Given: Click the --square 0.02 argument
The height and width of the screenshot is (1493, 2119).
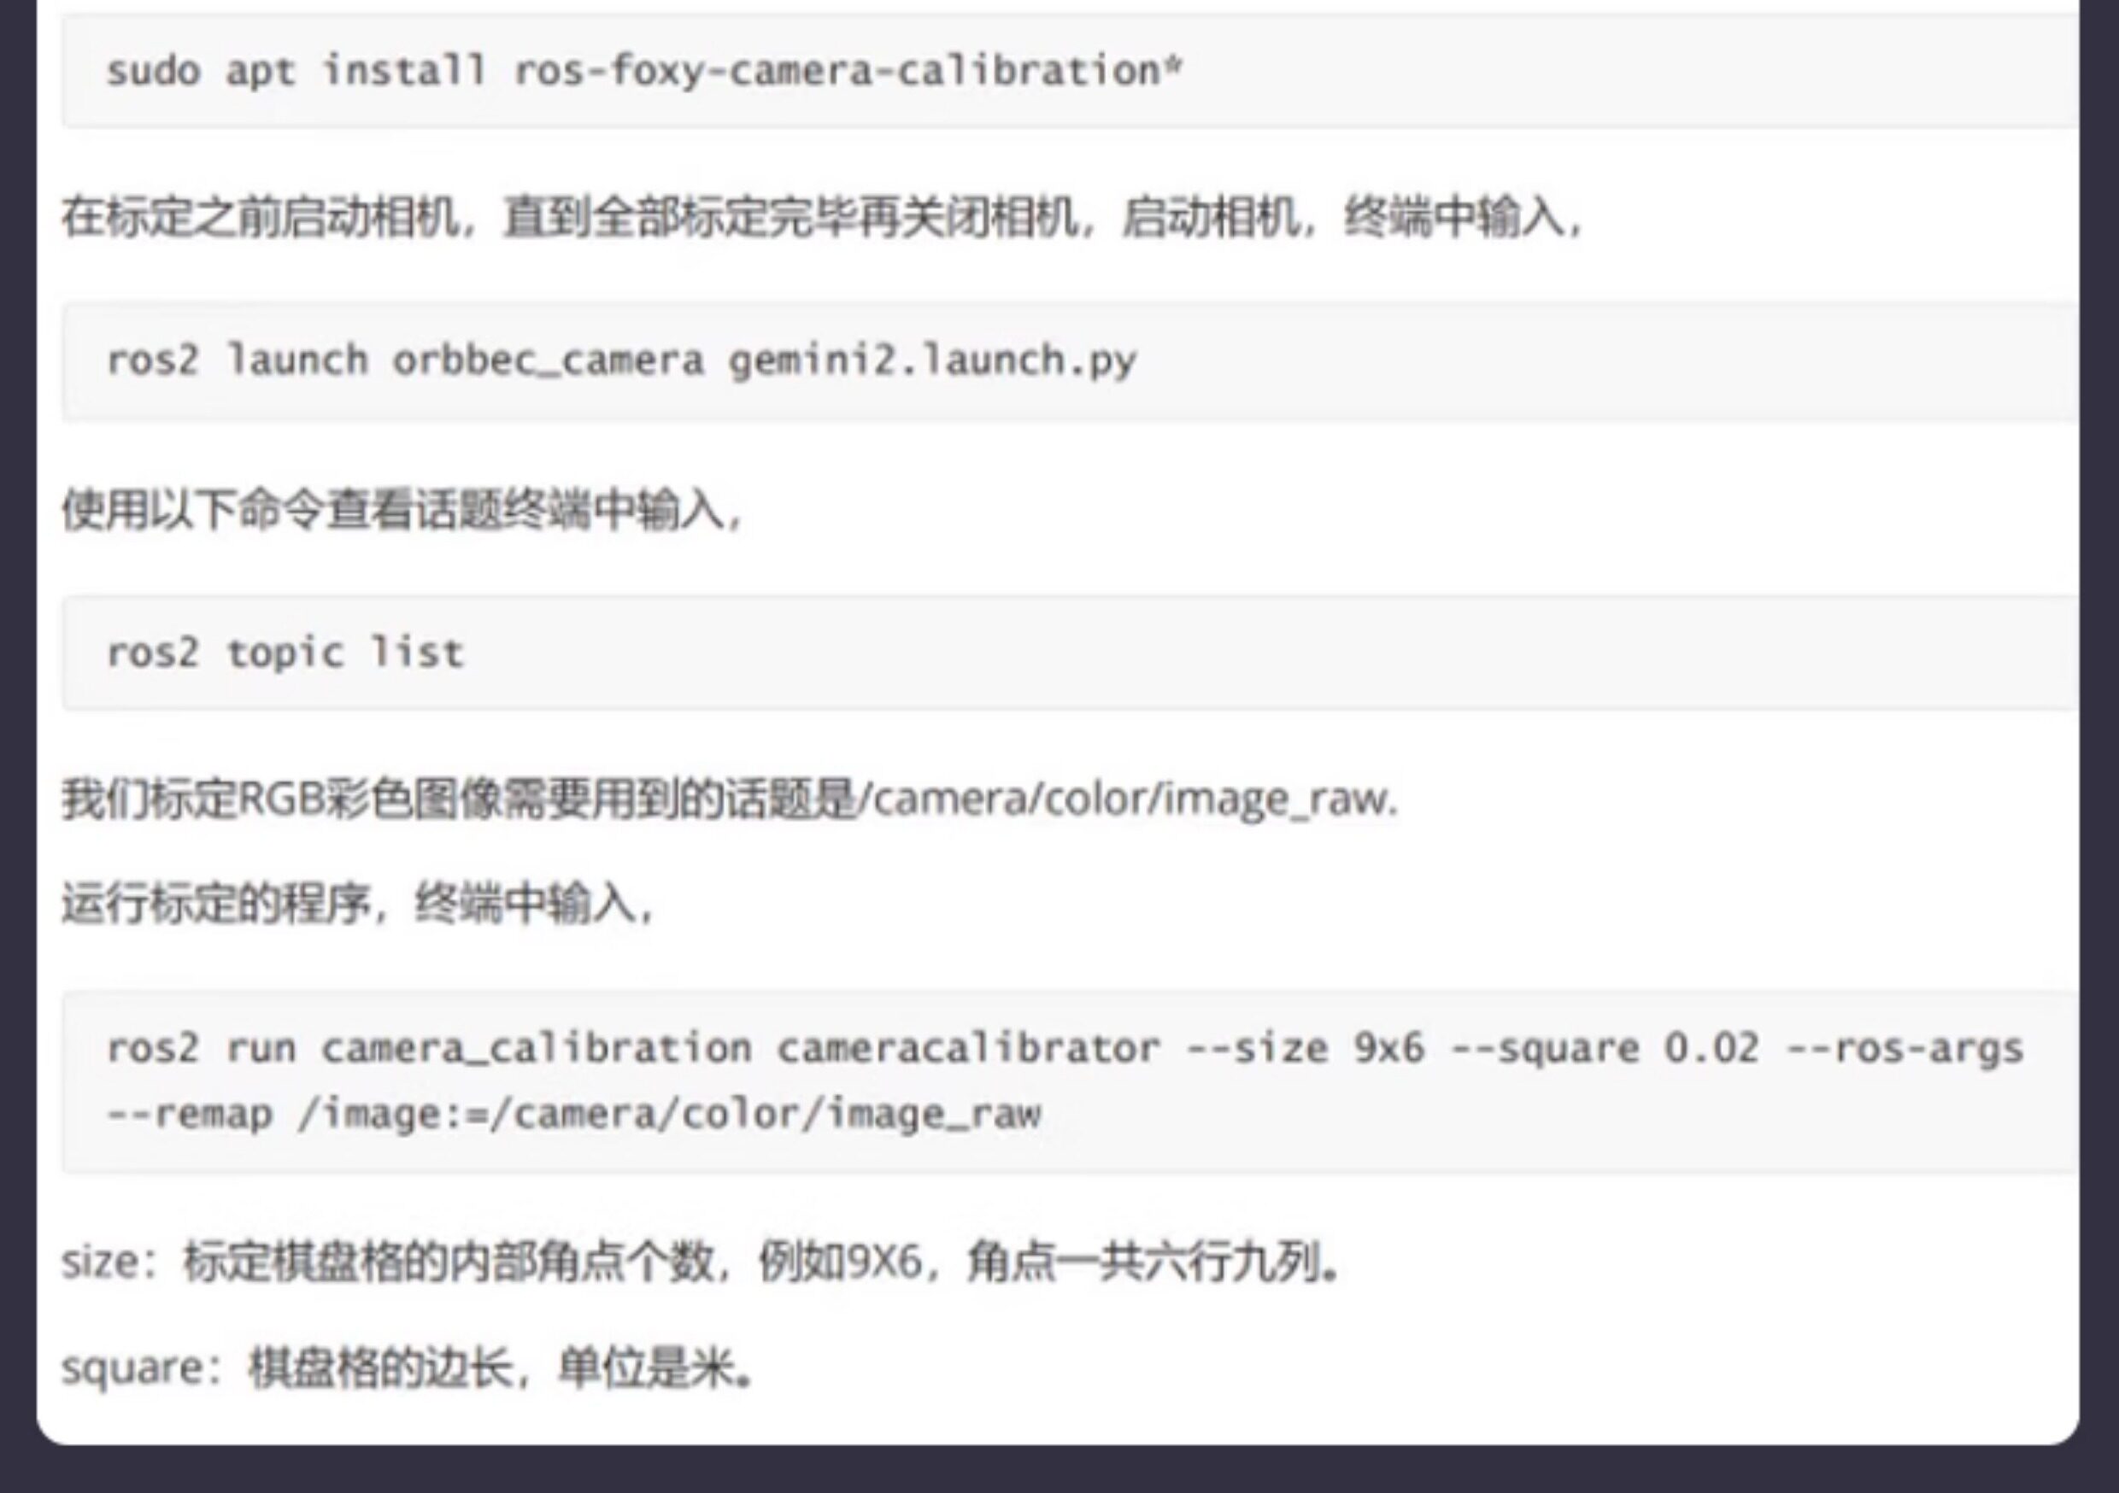Looking at the screenshot, I should (x=1605, y=1049).
